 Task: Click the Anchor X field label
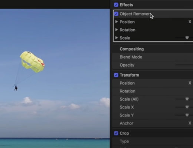(x=190, y=123)
